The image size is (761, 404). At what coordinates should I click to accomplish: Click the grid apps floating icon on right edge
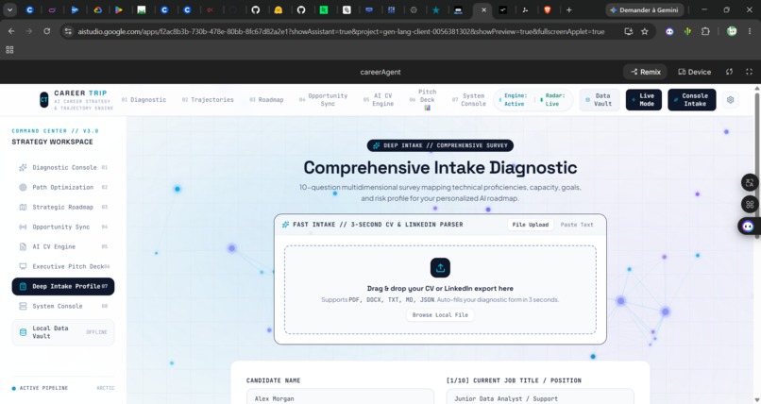pyautogui.click(x=750, y=204)
